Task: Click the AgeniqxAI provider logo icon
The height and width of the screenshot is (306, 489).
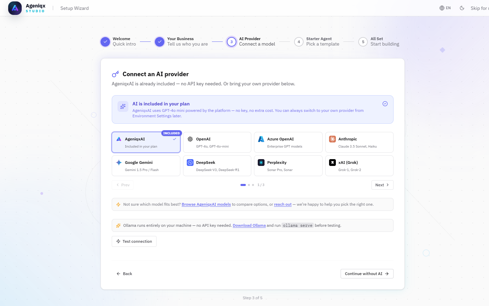Action: pos(119,139)
